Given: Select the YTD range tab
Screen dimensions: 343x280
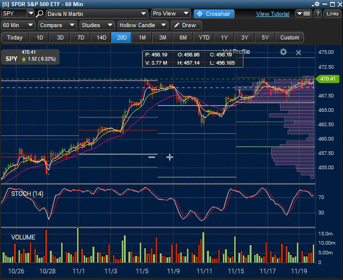Looking at the screenshot, I should click(x=204, y=37).
